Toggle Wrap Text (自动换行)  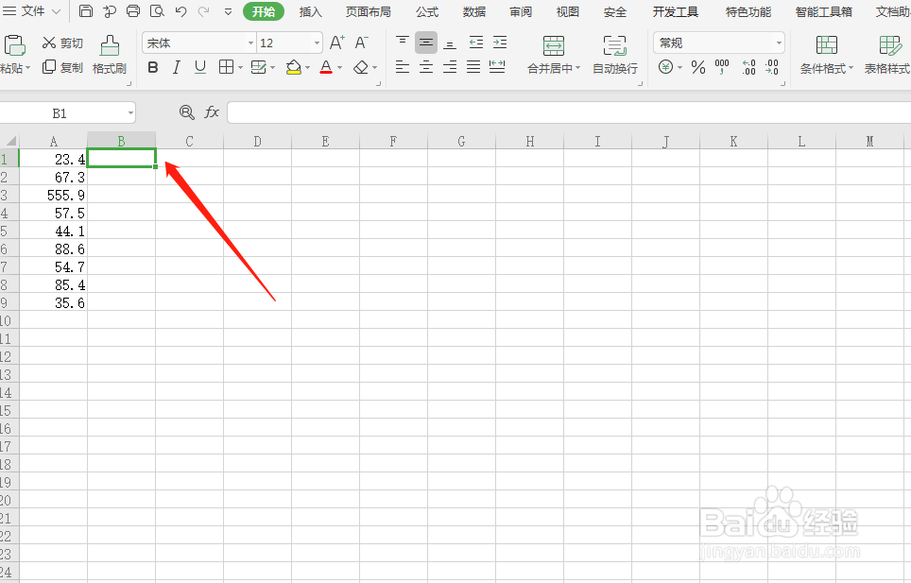[x=614, y=54]
